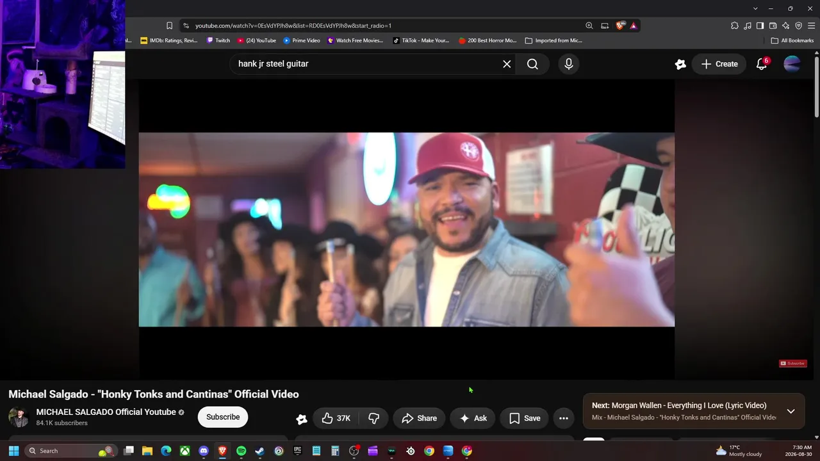Click the video title text
The height and width of the screenshot is (461, 820).
pyautogui.click(x=154, y=394)
